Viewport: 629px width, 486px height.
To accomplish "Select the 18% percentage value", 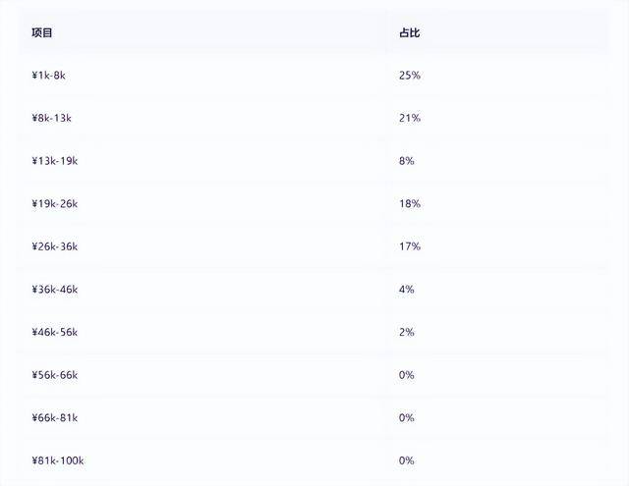I will coord(410,204).
